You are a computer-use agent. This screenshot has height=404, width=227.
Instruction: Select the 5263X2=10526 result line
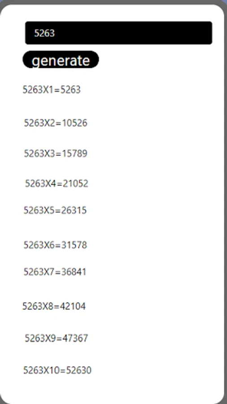point(56,123)
